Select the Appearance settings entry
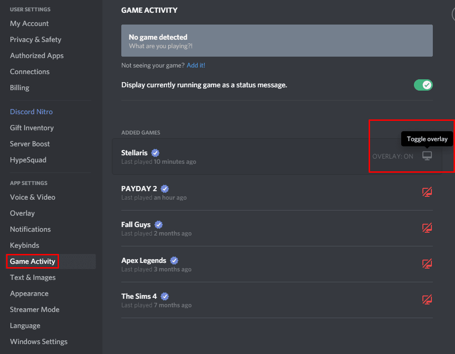This screenshot has width=455, height=354. point(29,293)
